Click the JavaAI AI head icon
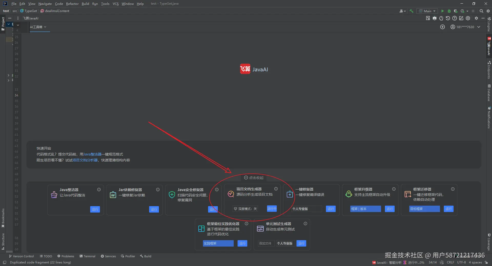The height and width of the screenshot is (266, 492). coord(441,18)
